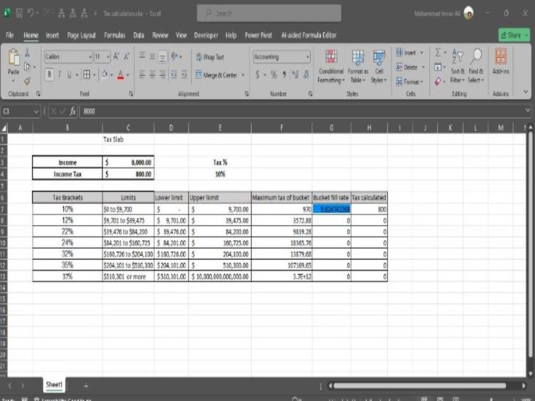
Task: Click the Comma Style icon
Action: pos(284,75)
